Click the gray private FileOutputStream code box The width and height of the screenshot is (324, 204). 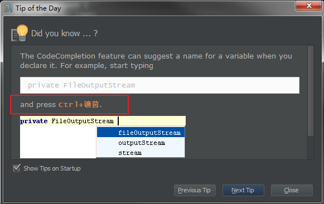[159, 85]
